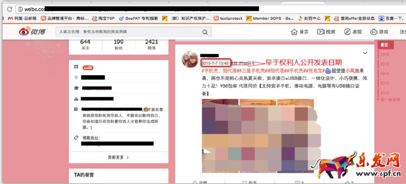Open the 视频 video section
Screen dimensions: 406x184
pyautogui.click(x=326, y=32)
